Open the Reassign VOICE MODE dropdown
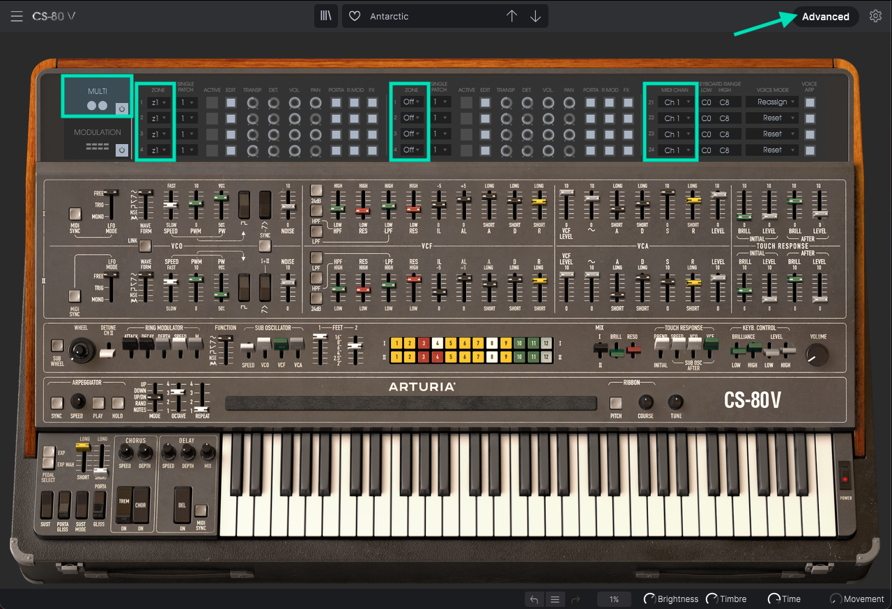Viewport: 892px width, 609px height. tap(771, 101)
